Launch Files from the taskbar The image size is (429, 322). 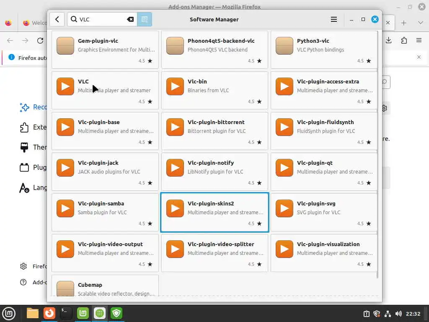(33, 314)
